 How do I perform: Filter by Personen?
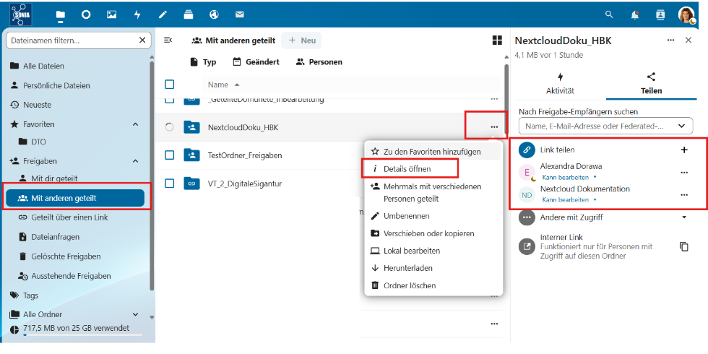pyautogui.click(x=319, y=62)
